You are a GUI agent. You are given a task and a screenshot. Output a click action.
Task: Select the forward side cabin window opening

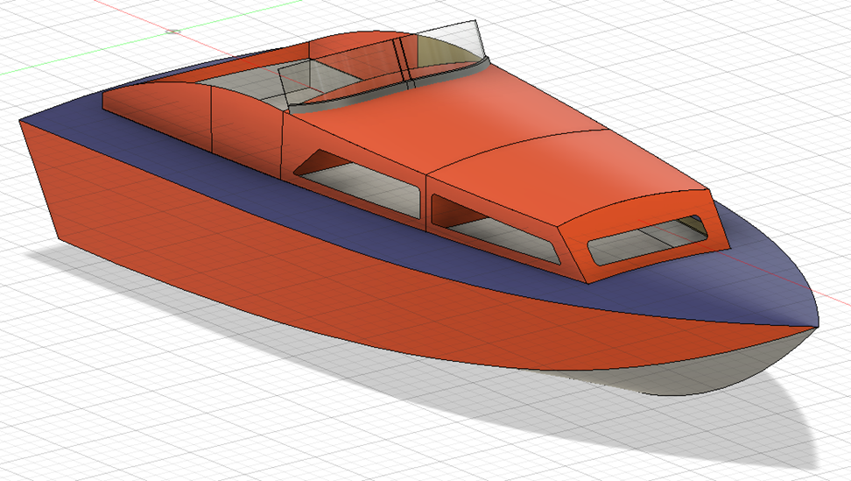pos(495,229)
